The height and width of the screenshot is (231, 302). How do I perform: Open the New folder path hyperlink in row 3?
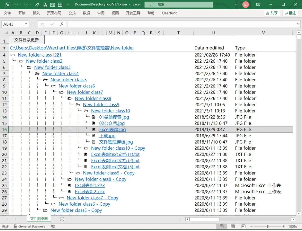[x=72, y=48]
